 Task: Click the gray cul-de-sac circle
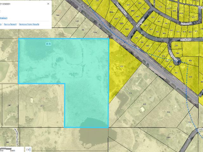click(178, 61)
